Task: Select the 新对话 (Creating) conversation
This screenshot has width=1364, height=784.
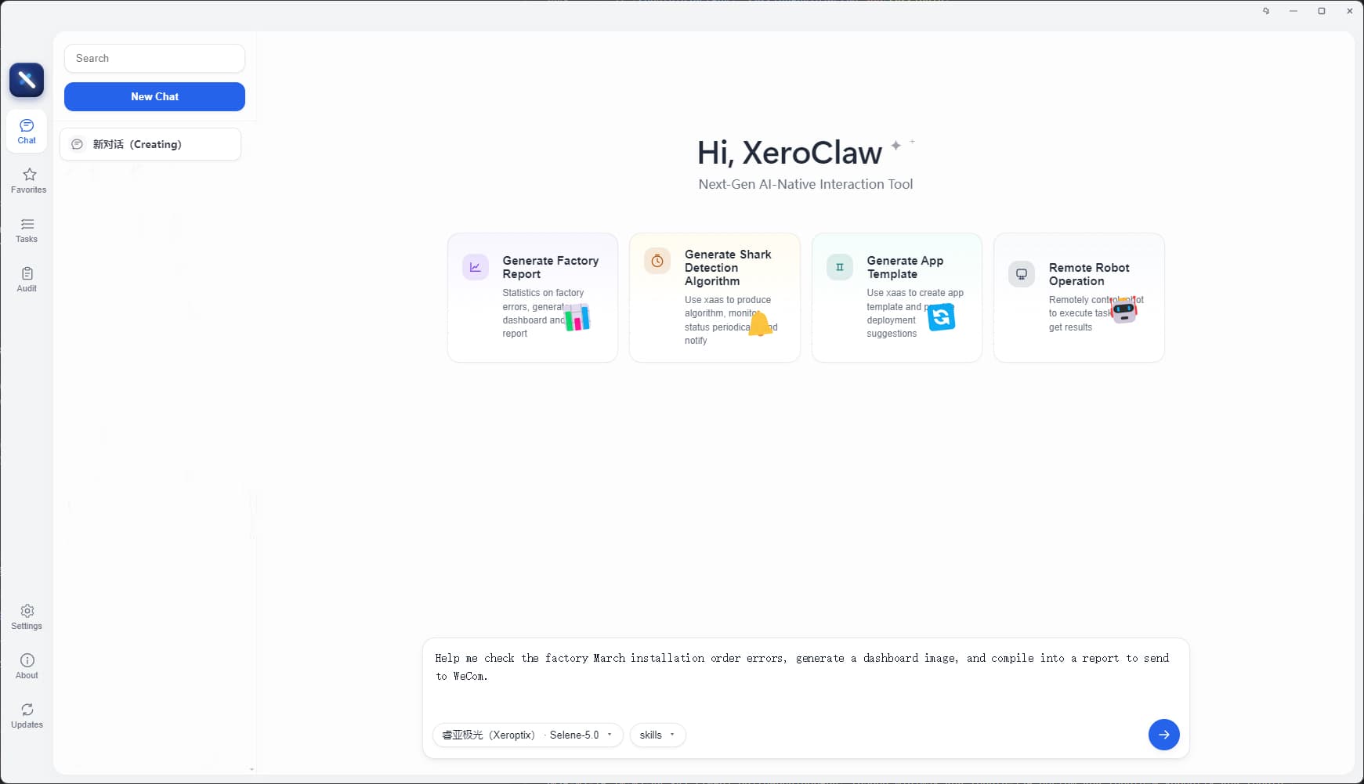Action: coord(150,144)
